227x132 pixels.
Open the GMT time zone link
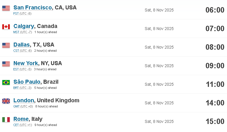(x=16, y=106)
